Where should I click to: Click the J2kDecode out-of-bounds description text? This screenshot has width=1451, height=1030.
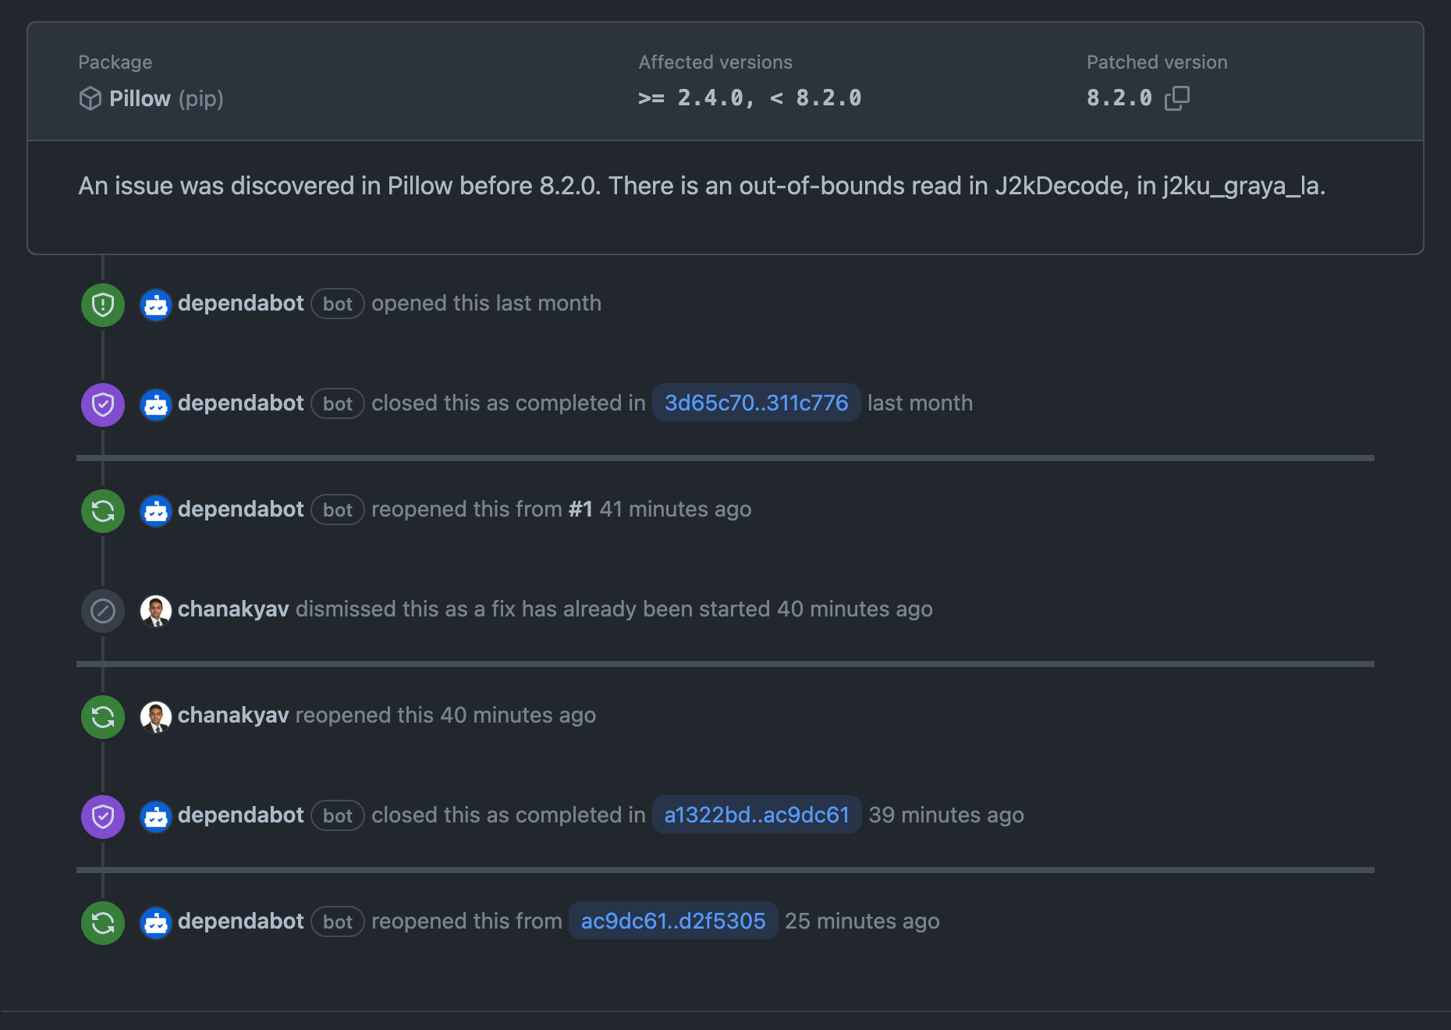702,186
